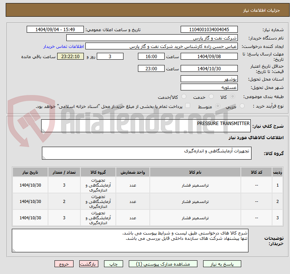Click the کد کالا column header
Viewport: 290px width, 274px height.
256,172
